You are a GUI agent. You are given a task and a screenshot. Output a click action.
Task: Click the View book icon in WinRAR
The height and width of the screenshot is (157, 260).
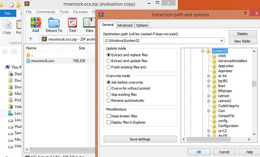click(89, 23)
